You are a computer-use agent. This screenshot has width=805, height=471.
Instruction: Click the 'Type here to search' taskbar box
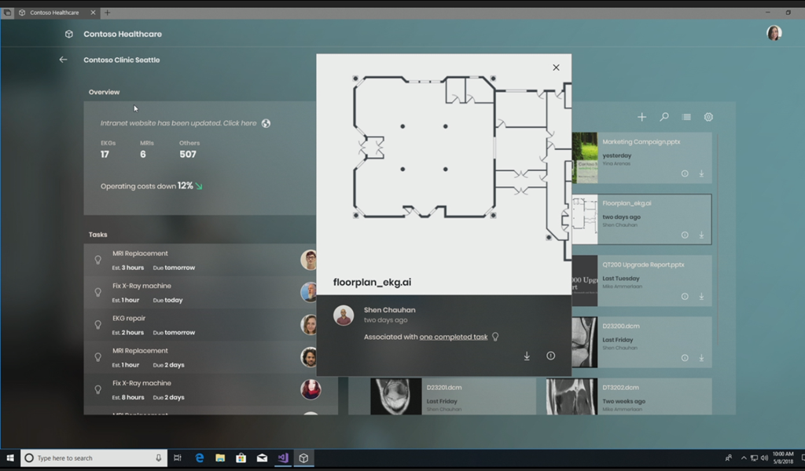tap(94, 458)
